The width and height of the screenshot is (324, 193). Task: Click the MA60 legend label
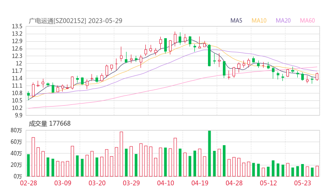(x=307, y=21)
